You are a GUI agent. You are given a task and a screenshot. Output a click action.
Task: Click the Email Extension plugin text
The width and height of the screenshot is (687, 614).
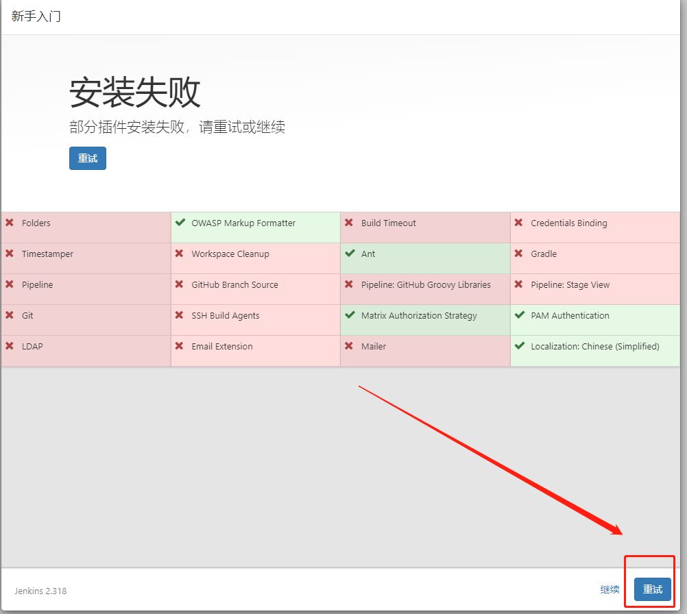(221, 347)
